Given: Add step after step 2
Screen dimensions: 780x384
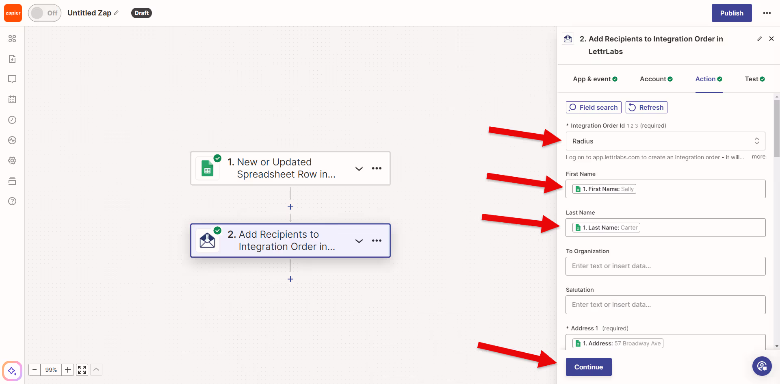Looking at the screenshot, I should pos(290,279).
